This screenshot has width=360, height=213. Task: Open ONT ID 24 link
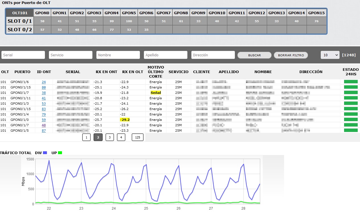pyautogui.click(x=44, y=82)
